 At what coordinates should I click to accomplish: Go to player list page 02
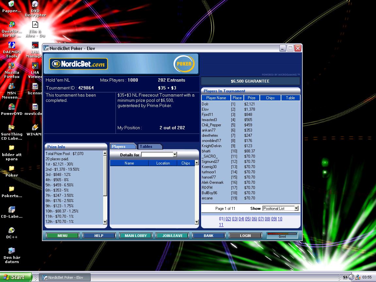228,219
